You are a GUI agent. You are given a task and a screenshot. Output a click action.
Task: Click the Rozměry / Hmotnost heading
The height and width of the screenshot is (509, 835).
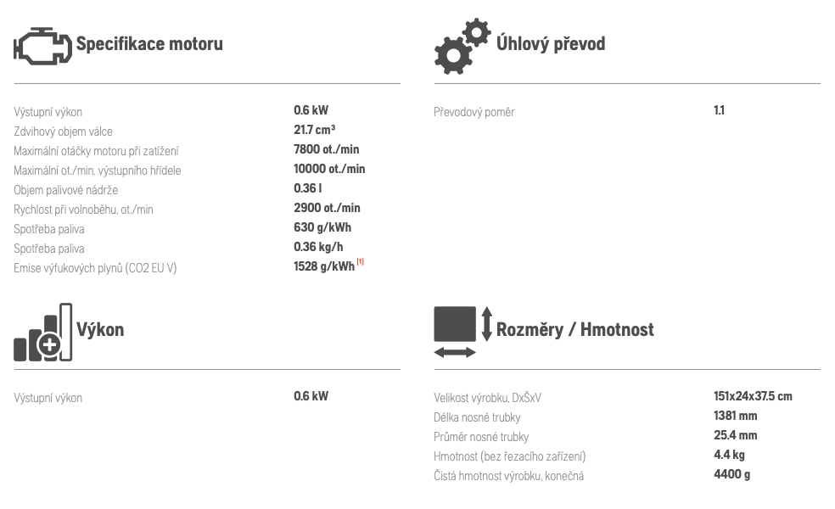point(575,329)
